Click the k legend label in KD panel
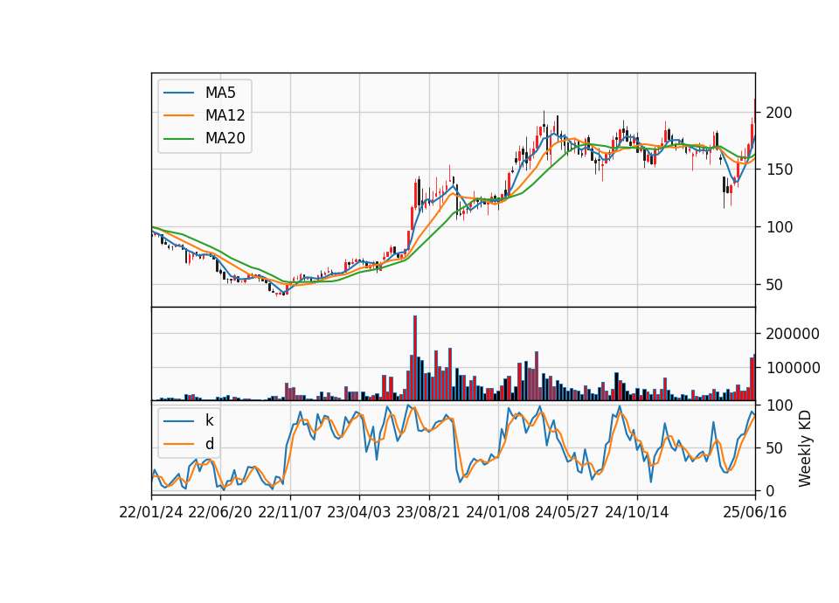The height and width of the screenshot is (603, 839). point(209,420)
